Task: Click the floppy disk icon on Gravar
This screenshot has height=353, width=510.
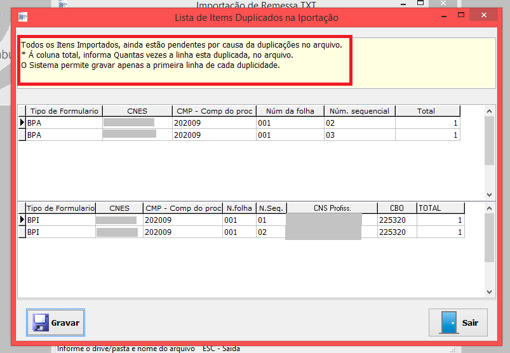Action: [41, 323]
